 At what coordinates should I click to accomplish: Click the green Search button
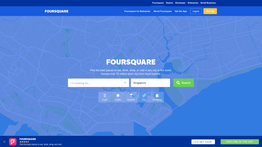coord(184,83)
